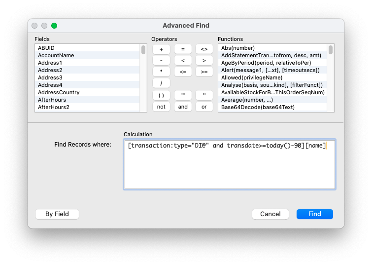
Task: Switch to By Field search mode
Action: tap(57, 214)
